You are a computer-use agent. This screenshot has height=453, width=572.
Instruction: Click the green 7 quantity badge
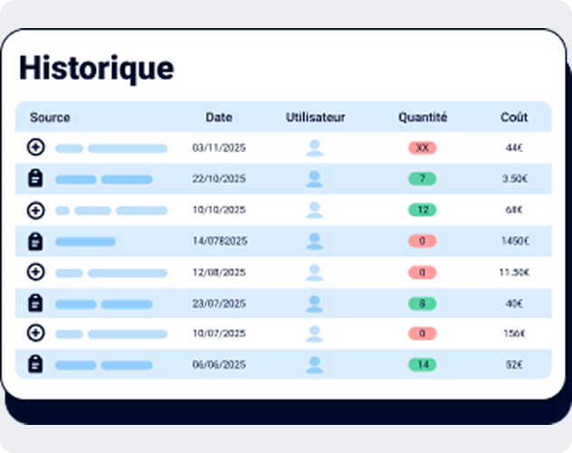pos(422,178)
